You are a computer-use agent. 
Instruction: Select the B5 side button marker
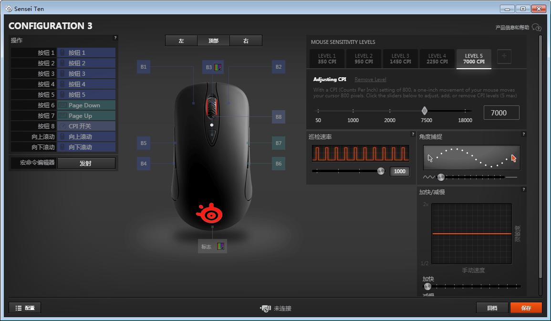(x=144, y=143)
